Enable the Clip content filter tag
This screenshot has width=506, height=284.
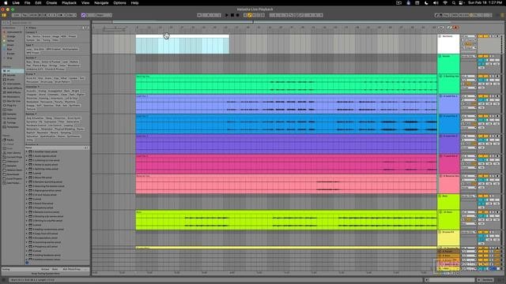click(x=28, y=36)
